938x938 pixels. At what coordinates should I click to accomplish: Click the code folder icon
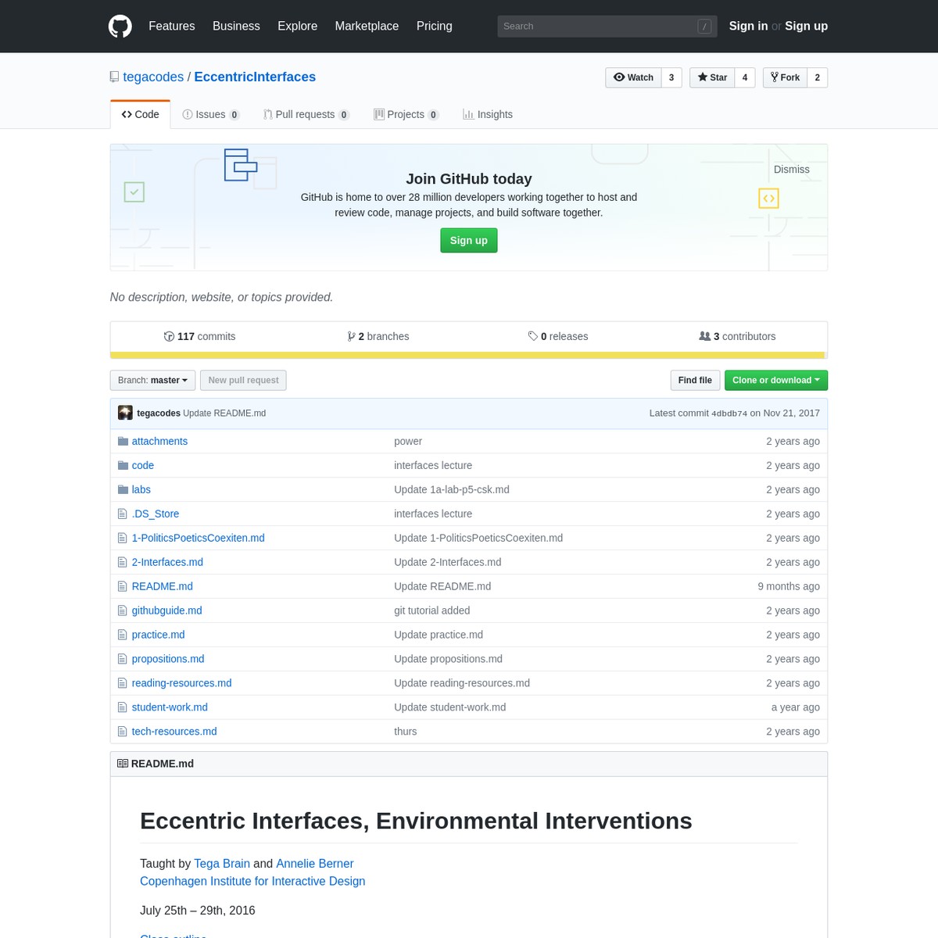point(123,465)
